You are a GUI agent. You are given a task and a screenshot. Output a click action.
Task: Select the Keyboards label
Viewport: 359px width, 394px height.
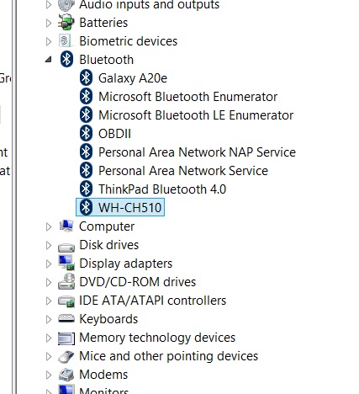[108, 319]
